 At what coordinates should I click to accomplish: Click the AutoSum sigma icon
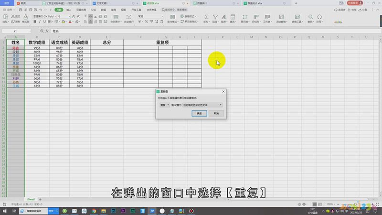pos(206,17)
